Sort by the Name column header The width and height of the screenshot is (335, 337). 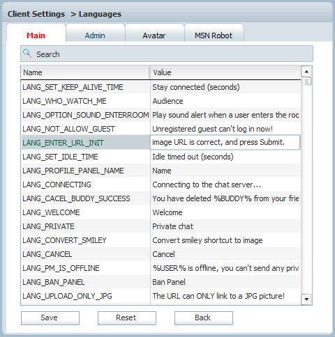tap(85, 72)
